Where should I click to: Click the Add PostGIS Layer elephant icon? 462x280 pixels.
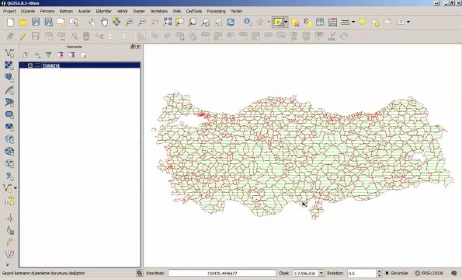click(x=9, y=78)
